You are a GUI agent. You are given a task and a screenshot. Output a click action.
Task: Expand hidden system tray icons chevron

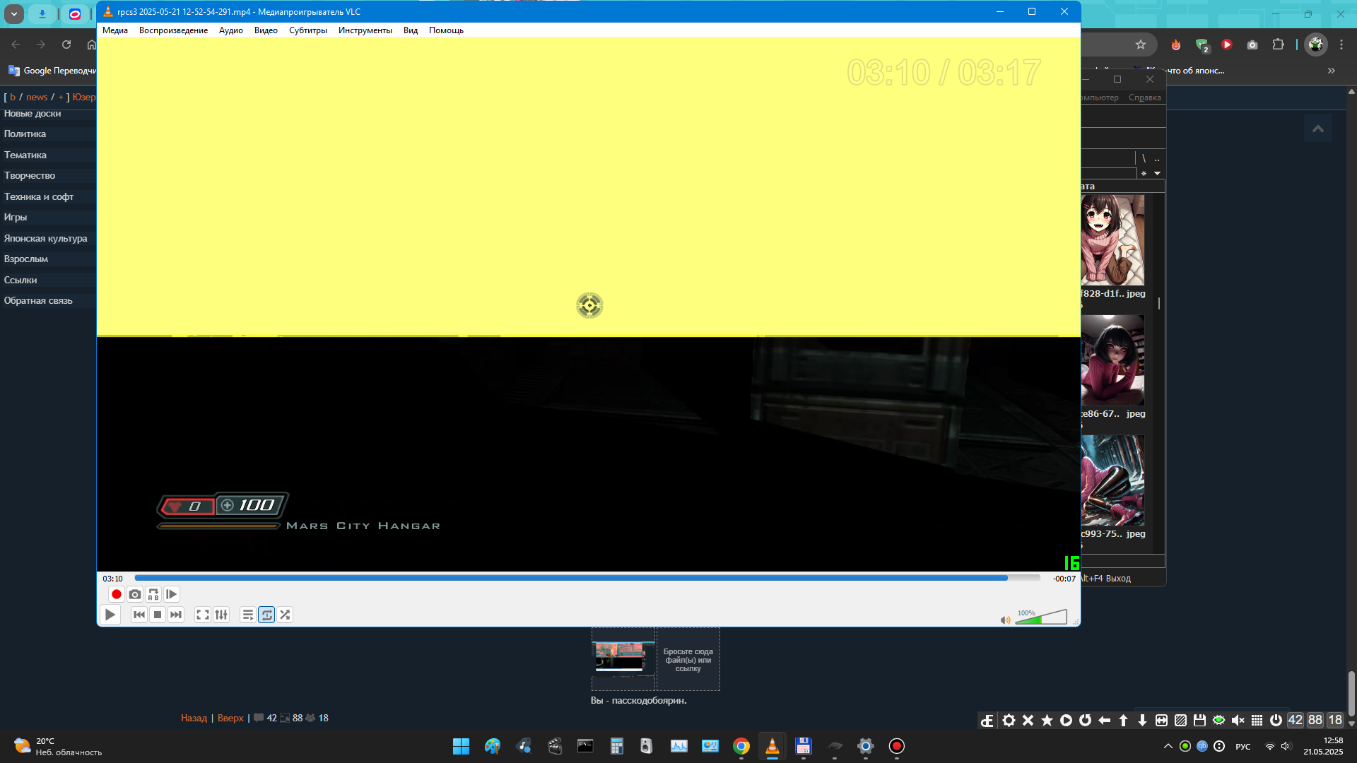pos(1168,746)
